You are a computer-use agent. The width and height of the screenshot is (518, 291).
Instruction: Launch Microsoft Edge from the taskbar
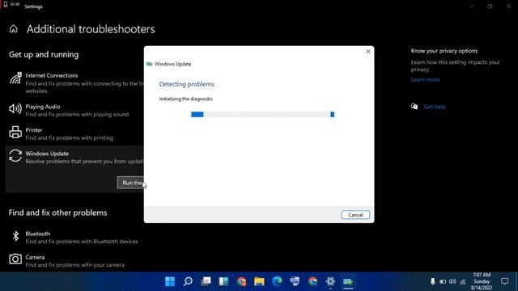click(x=277, y=281)
